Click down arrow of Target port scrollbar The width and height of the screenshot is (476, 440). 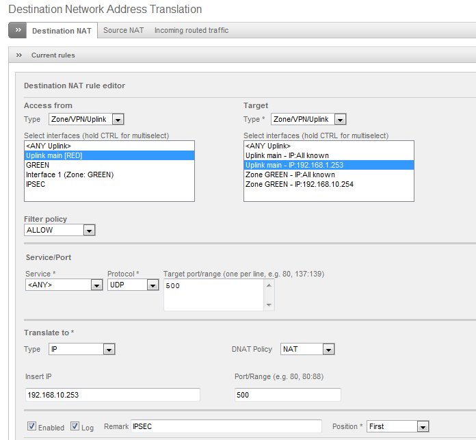[269, 305]
